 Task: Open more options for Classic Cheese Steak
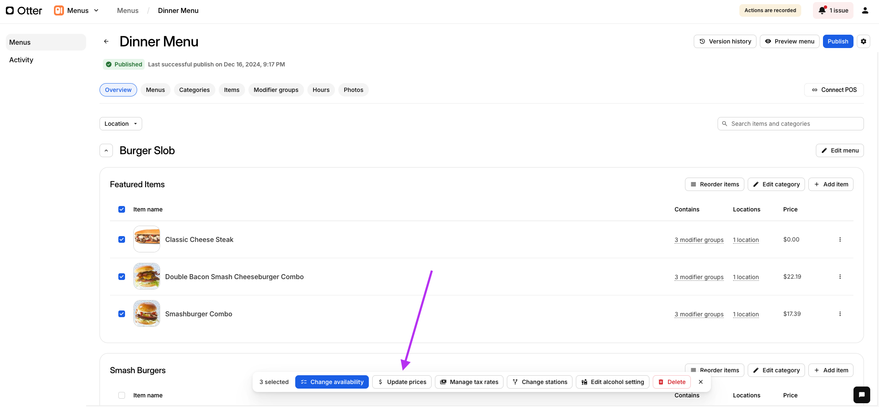840,239
